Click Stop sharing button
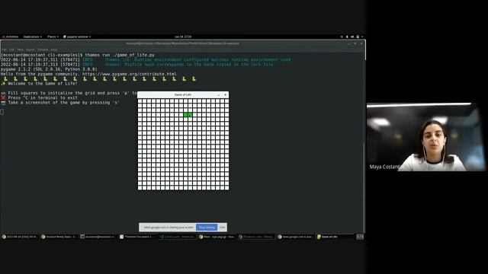 207,228
